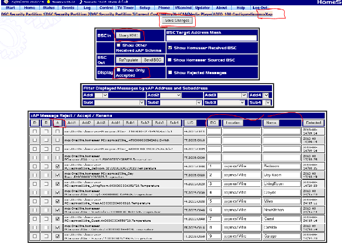
Task: Open the Addr4 filter dropdown
Action: point(267,95)
